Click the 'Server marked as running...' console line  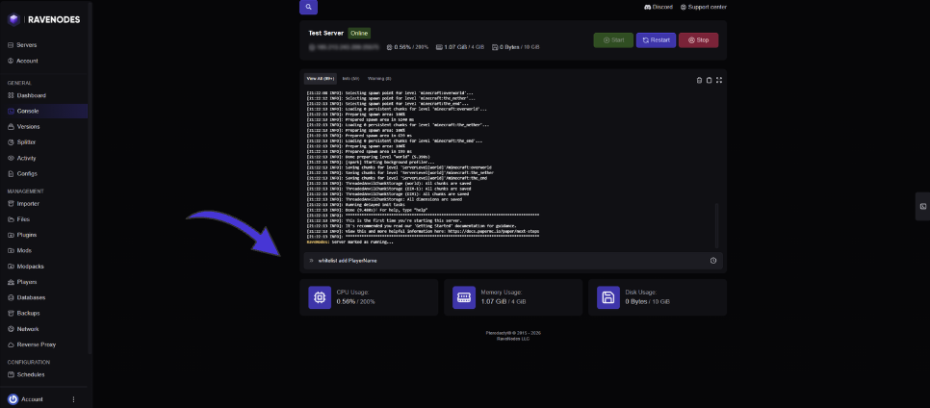(x=349, y=242)
